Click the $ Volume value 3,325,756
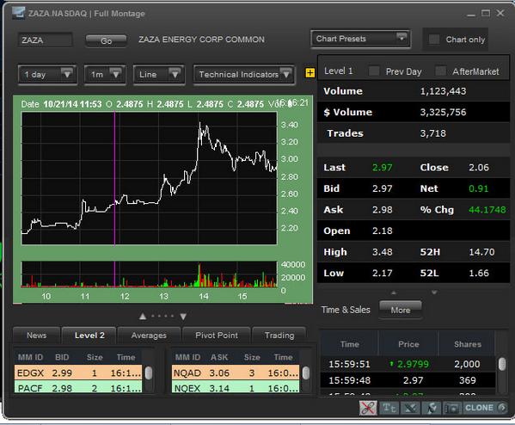Viewport: 515px width, 425px height. (x=443, y=112)
